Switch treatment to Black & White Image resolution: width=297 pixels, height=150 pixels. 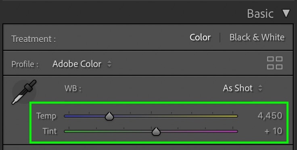257,37
